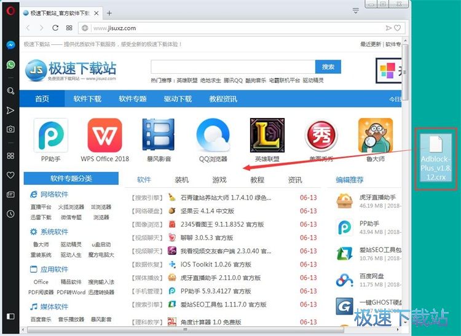
Task: Click the 最近更新 link at the top
Action: click(371, 44)
